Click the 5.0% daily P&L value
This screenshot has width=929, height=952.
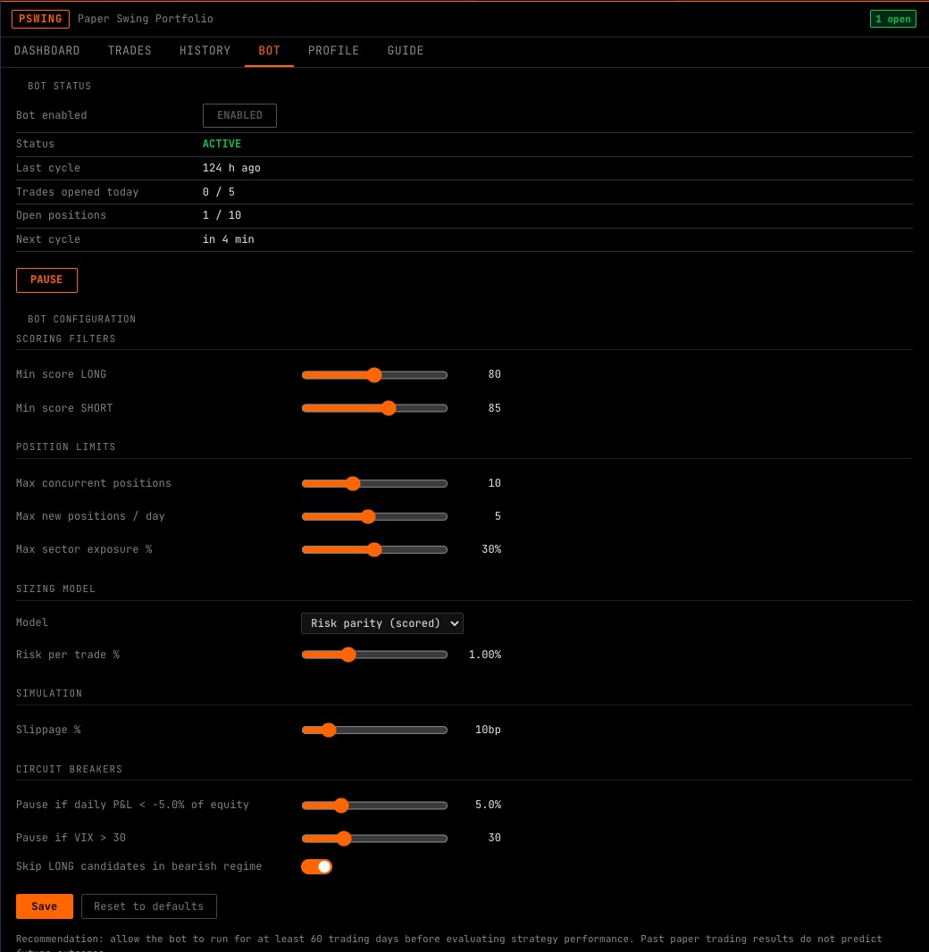coord(488,805)
